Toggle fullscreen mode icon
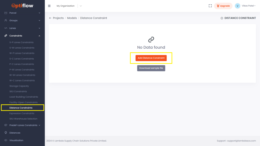The width and height of the screenshot is (260, 146). pos(210,6)
